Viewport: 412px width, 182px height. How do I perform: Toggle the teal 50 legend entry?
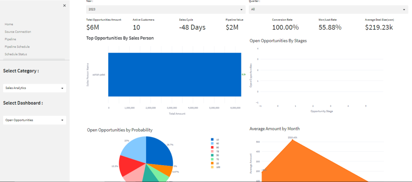212,155
